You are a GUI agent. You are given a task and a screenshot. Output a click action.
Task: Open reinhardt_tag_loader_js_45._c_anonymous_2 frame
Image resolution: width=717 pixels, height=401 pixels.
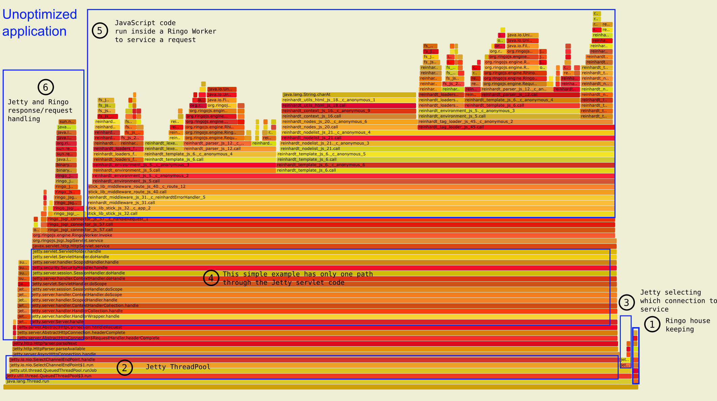coord(515,122)
